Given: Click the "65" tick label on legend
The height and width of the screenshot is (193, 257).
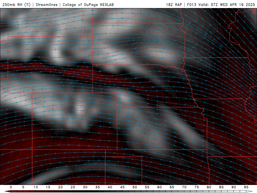Looking at the screenshot, I should pos(172,187).
